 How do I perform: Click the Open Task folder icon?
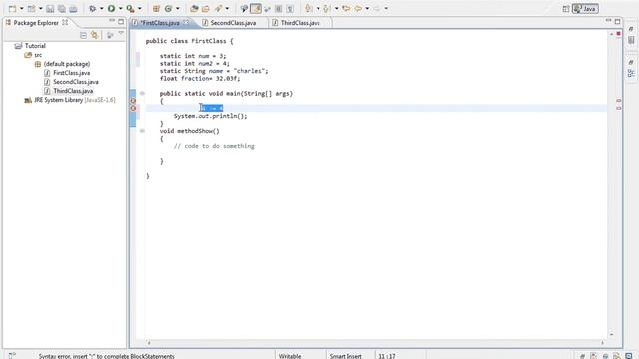click(x=206, y=9)
